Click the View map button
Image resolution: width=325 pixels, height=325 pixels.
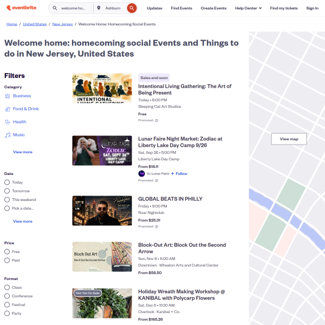(289, 139)
